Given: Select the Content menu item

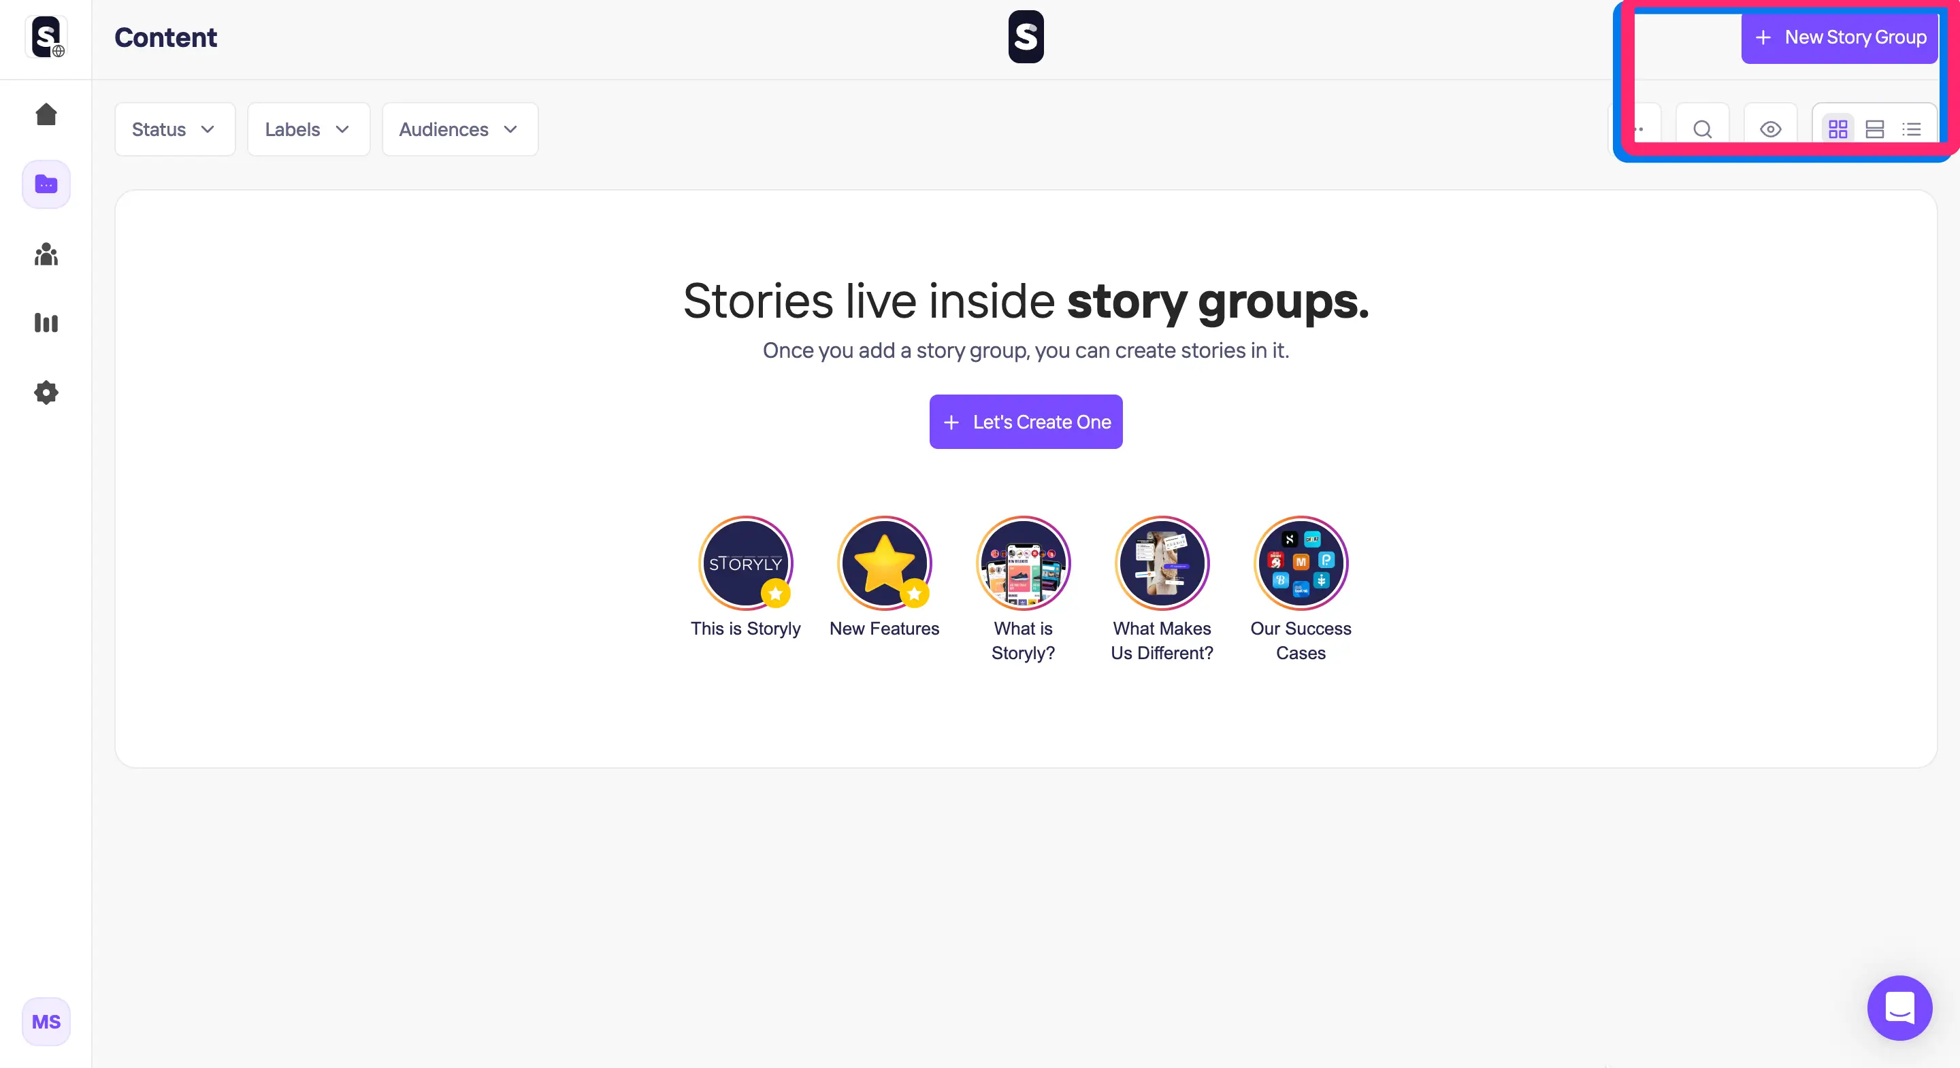Looking at the screenshot, I should point(46,184).
